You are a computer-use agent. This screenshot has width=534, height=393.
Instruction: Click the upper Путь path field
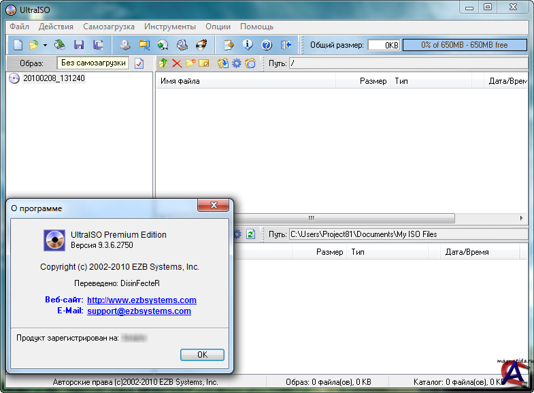(407, 63)
